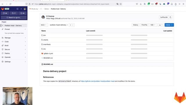Expand the Settings menu
Viewport: 186px width, 105px height.
(x=14, y=62)
